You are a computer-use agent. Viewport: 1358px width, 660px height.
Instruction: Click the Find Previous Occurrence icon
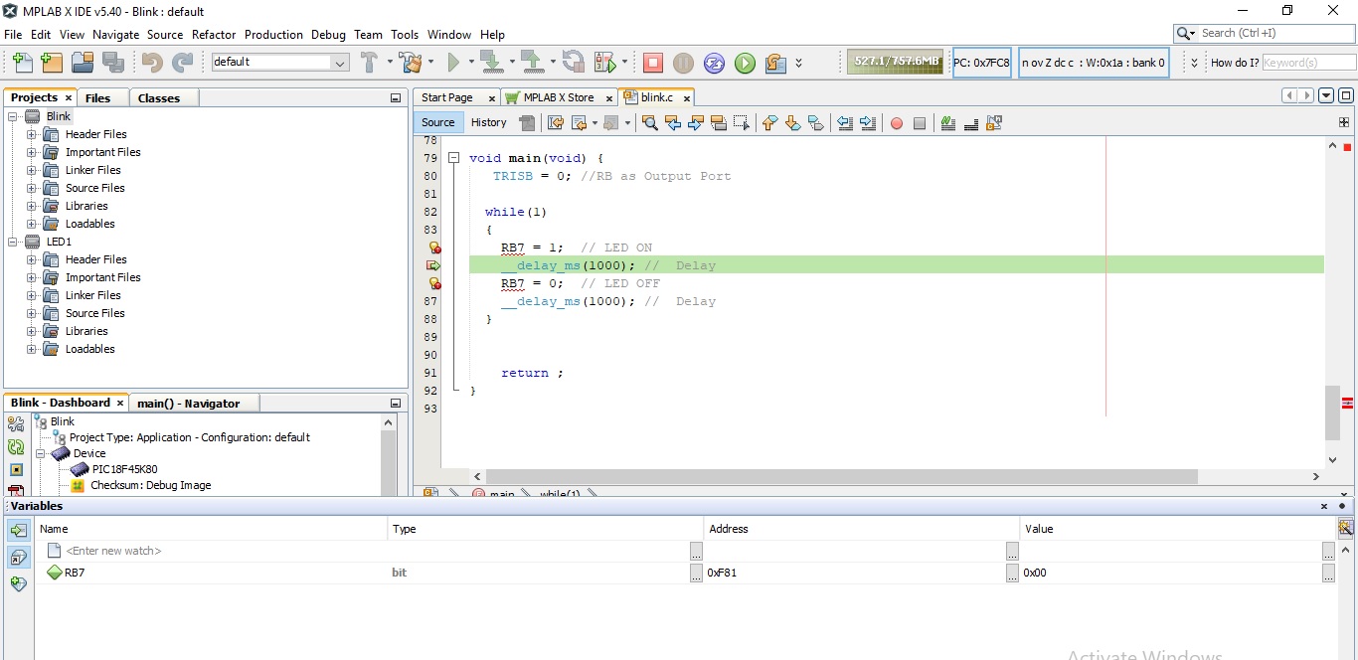[x=673, y=123]
